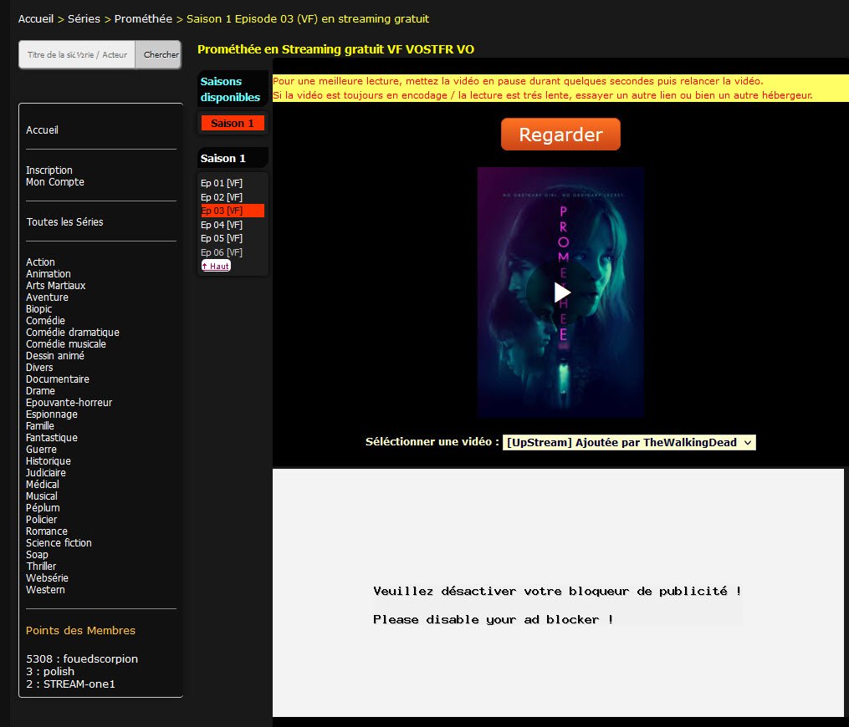This screenshot has width=849, height=727.
Task: Click the "Inscription" link
Action: [49, 170]
